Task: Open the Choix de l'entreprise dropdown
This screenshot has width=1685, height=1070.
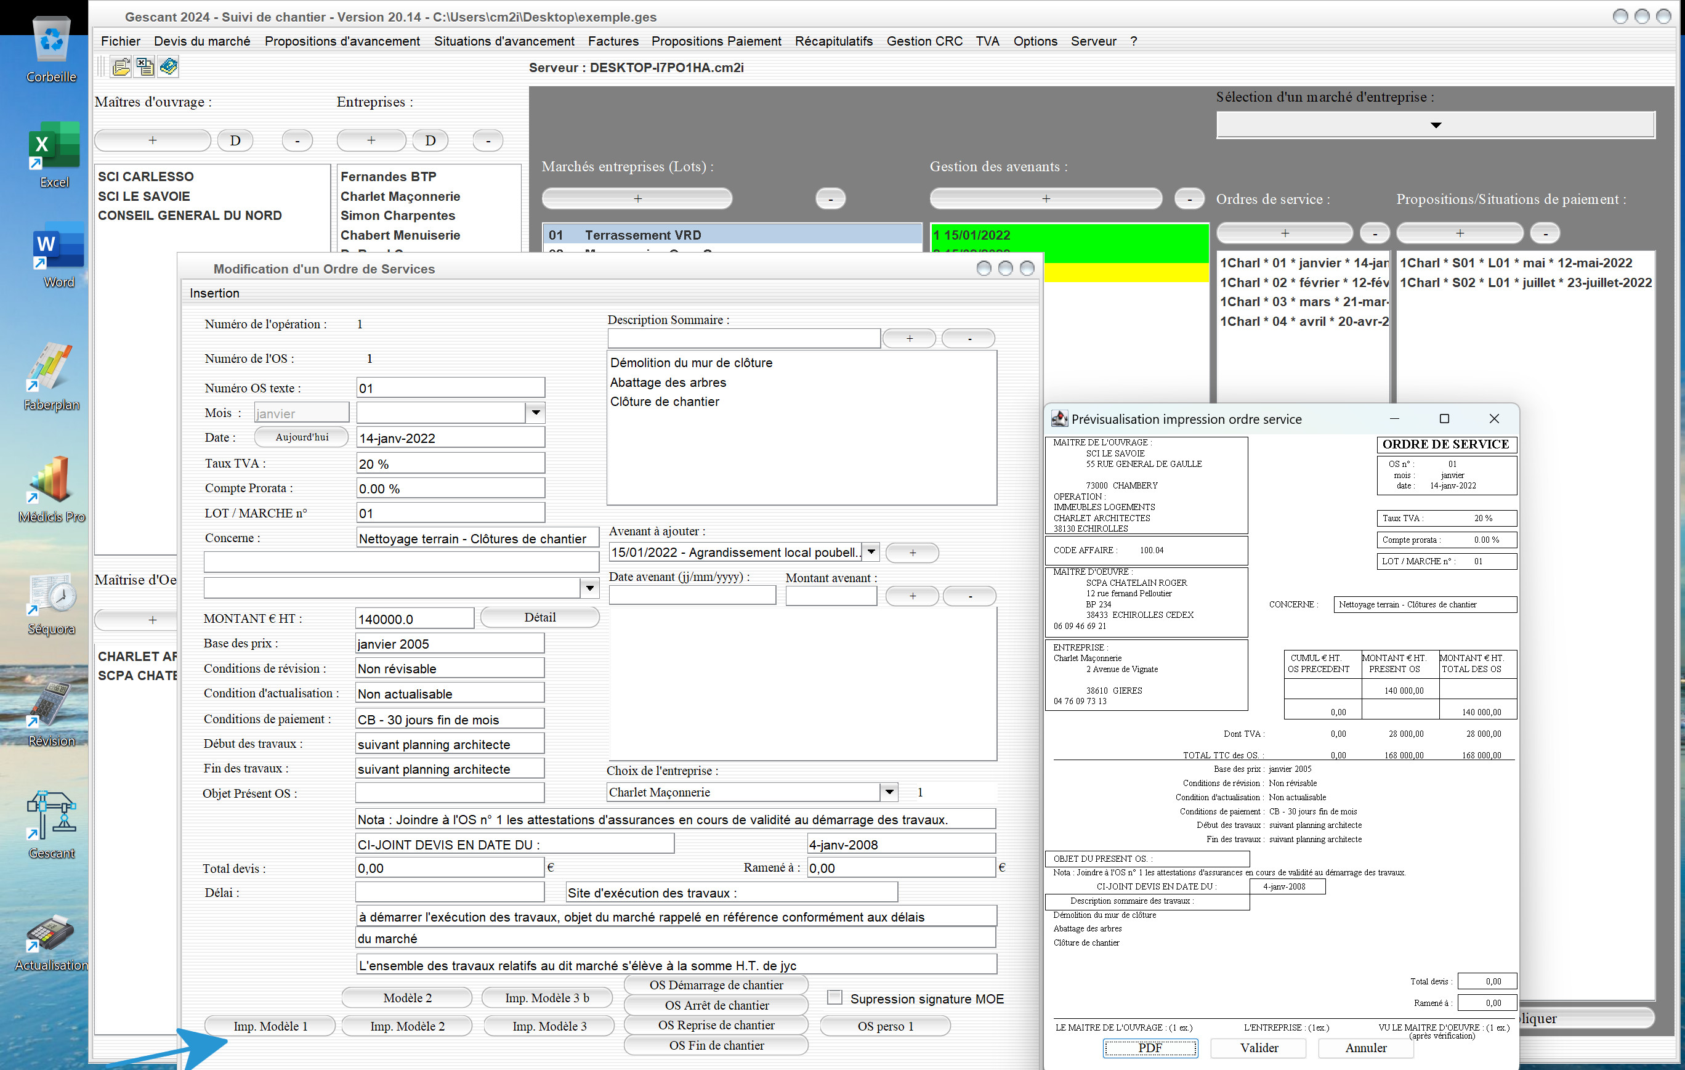Action: click(x=889, y=792)
